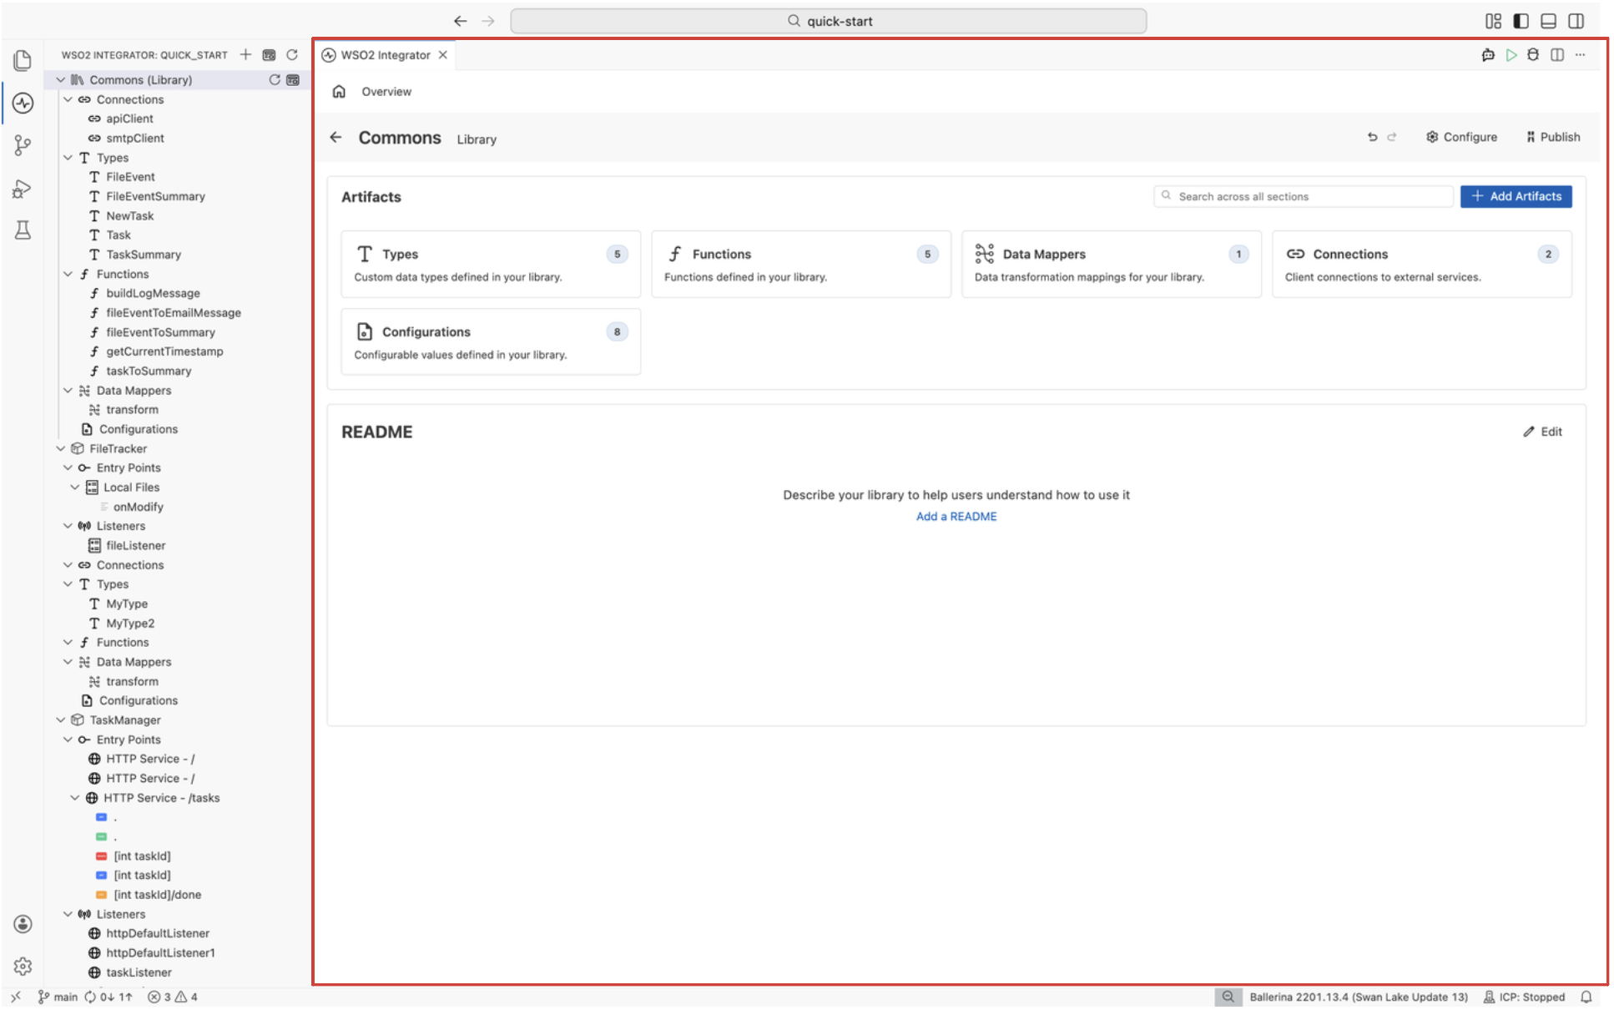The width and height of the screenshot is (1614, 1010).
Task: Close the WSO2 Integrator tab
Action: coord(443,55)
